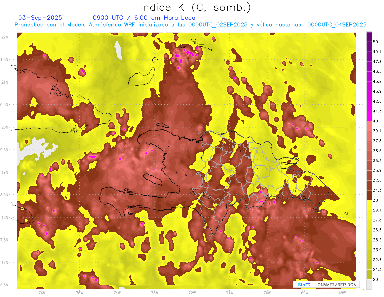This screenshot has width=384, height=297.
Task: Click the "41.3" color scale label
Action: (377, 111)
